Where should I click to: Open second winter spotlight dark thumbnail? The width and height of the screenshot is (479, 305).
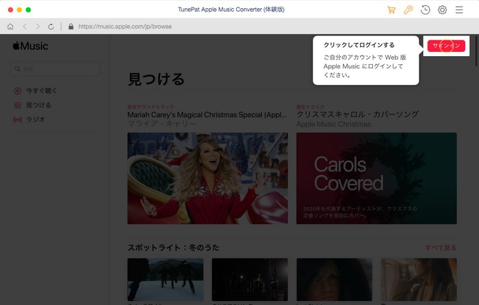pyautogui.click(x=250, y=279)
